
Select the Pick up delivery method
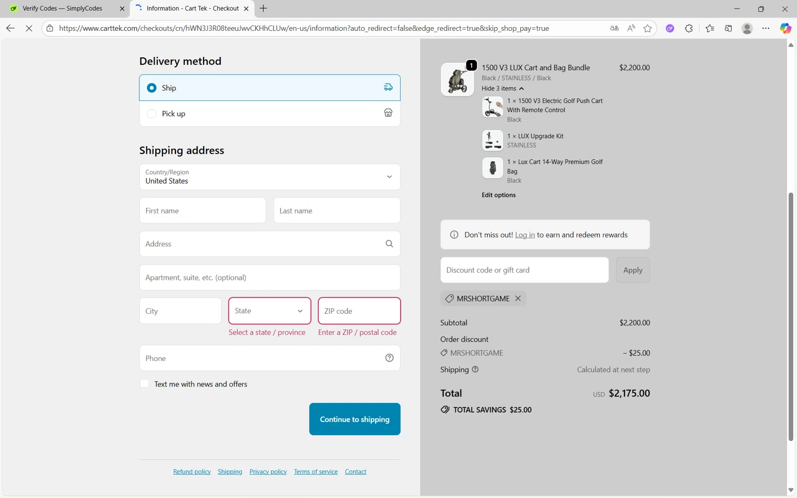269,113
